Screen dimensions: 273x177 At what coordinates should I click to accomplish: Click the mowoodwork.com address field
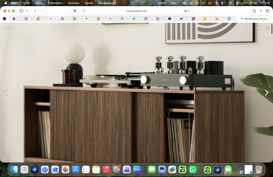(x=136, y=11)
